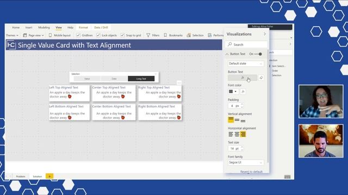
Task: Collapse the Button Text section chevron
Action: click(227, 54)
